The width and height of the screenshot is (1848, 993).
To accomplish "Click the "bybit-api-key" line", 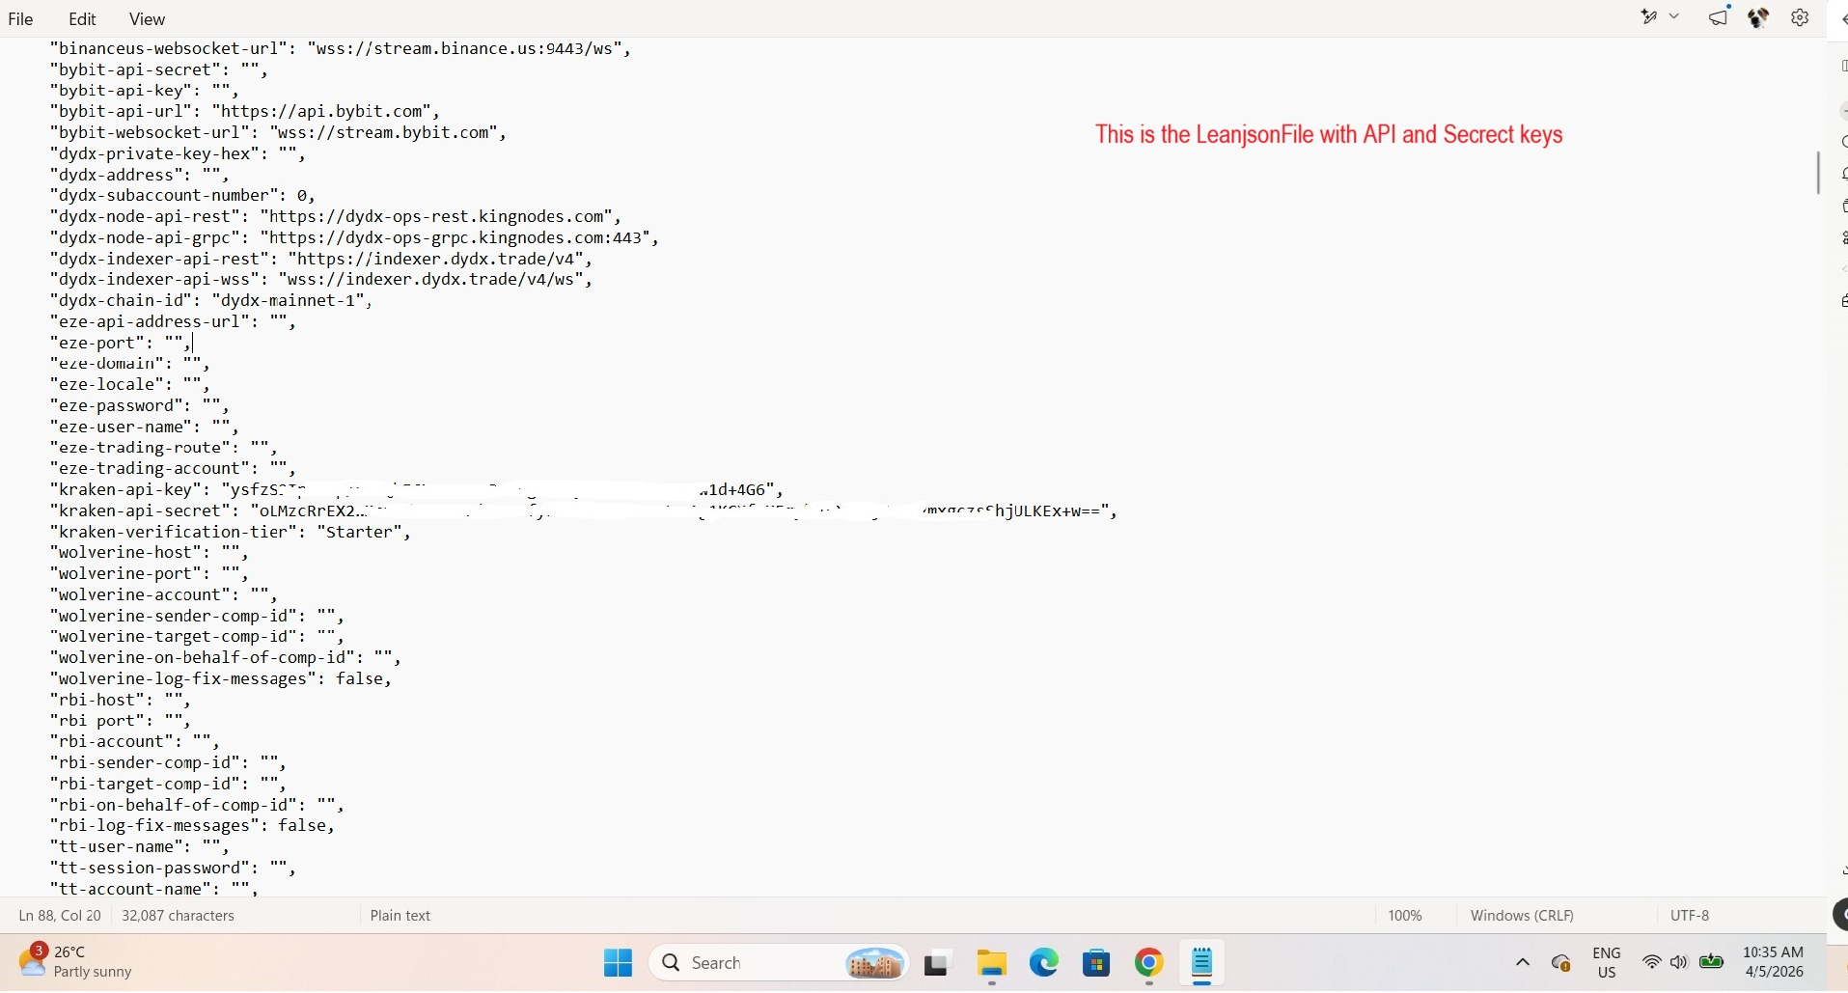I will tap(145, 91).
